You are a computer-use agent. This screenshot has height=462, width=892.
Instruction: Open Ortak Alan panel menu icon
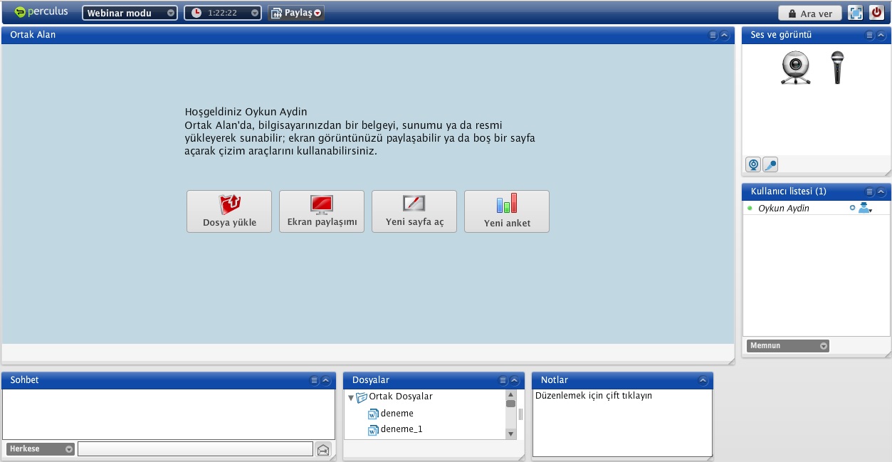(713, 35)
